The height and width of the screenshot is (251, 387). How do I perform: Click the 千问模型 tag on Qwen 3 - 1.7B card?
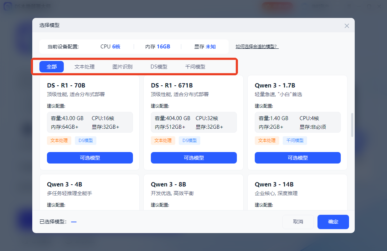click(x=295, y=141)
